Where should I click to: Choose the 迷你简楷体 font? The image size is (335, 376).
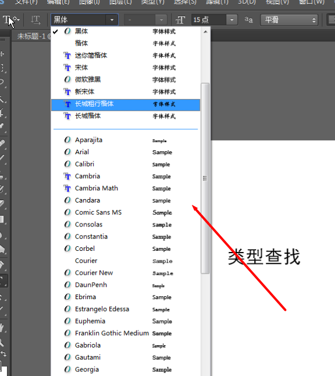pos(126,55)
